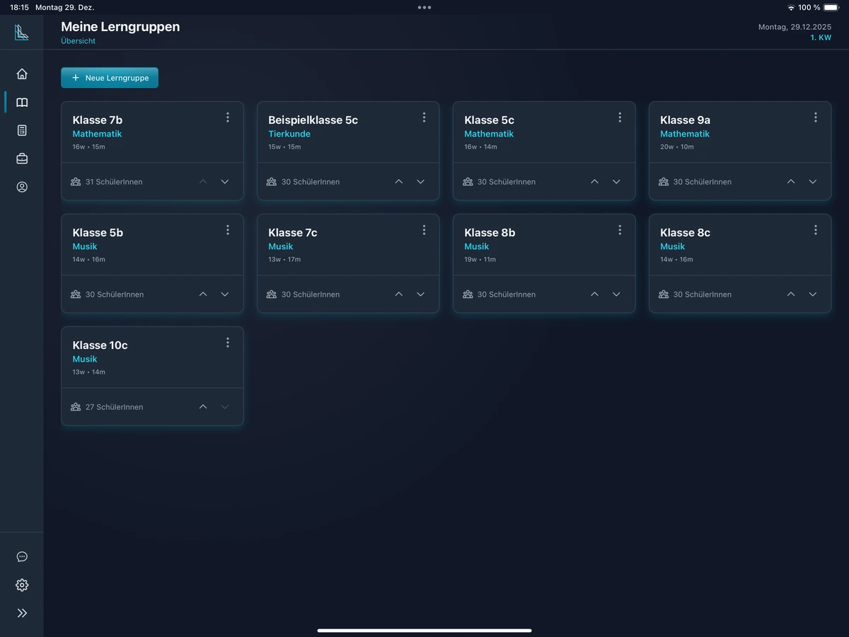Click the Übersicht breadcrumb link
Screen dimensions: 849x637
click(78, 41)
